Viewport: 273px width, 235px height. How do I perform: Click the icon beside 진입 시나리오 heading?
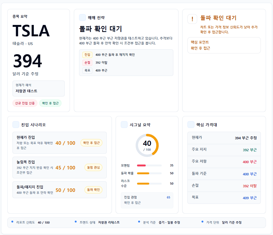(16, 125)
